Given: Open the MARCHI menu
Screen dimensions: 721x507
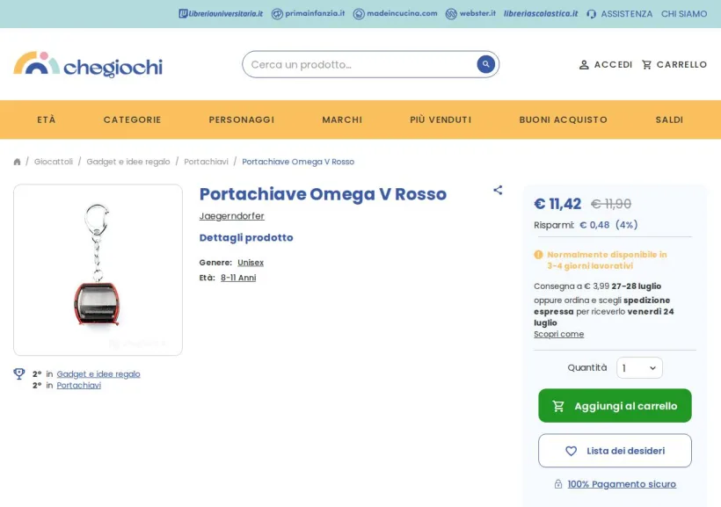Looking at the screenshot, I should tap(342, 120).
